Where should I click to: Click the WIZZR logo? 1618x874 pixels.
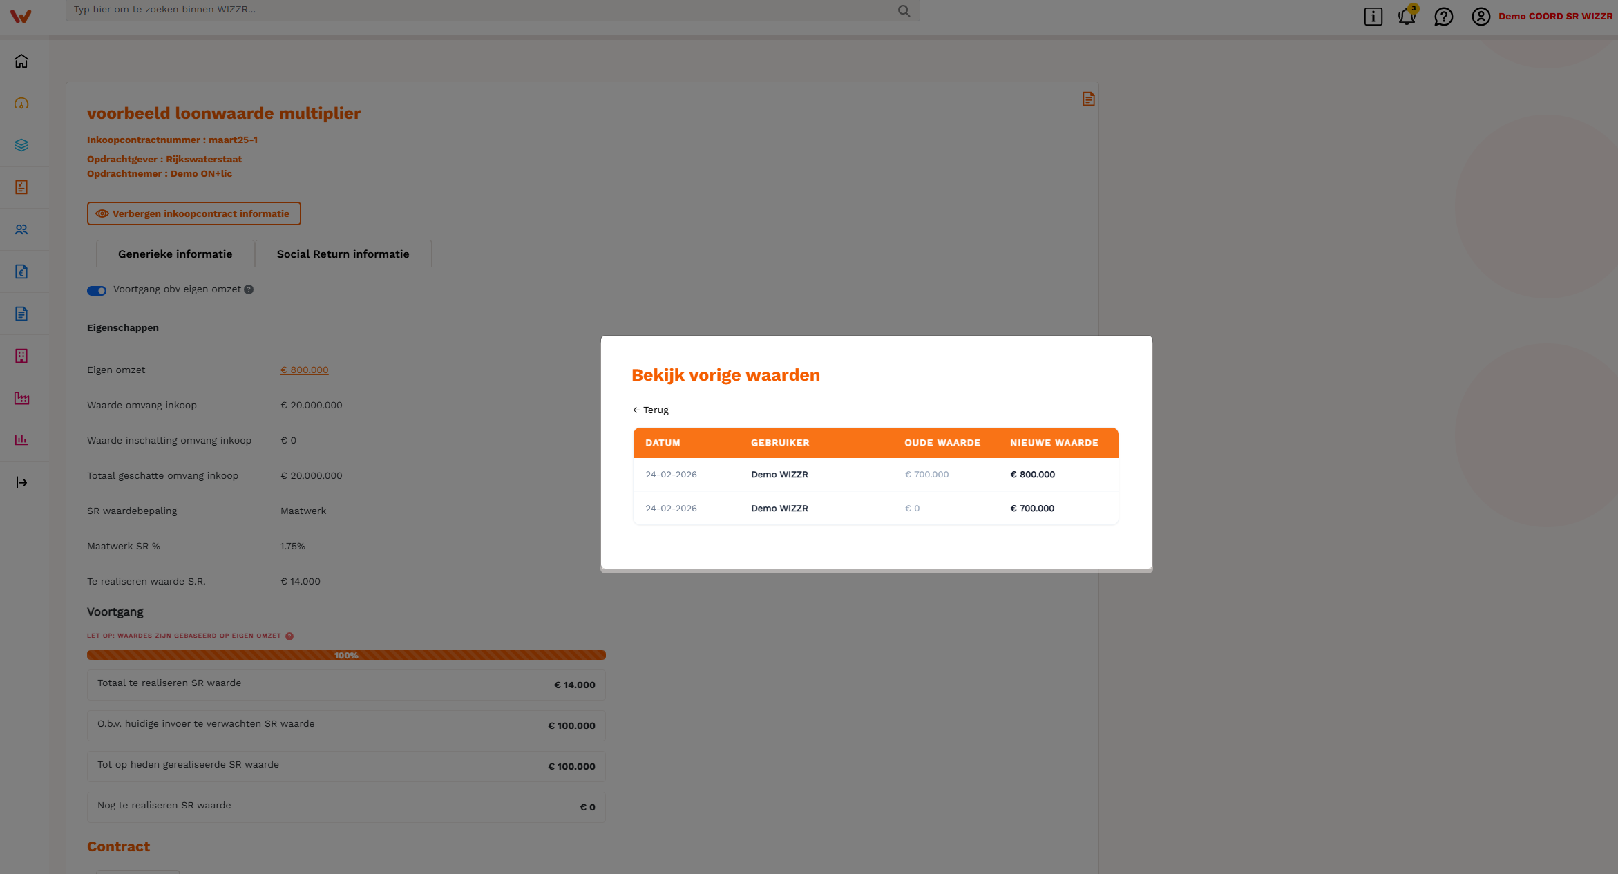[21, 16]
